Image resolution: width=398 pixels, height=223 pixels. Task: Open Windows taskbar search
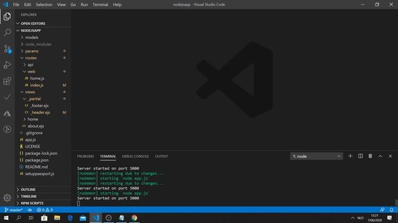tap(19, 218)
